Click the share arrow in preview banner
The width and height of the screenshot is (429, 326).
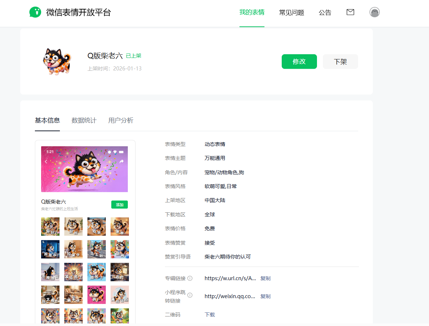click(x=122, y=161)
